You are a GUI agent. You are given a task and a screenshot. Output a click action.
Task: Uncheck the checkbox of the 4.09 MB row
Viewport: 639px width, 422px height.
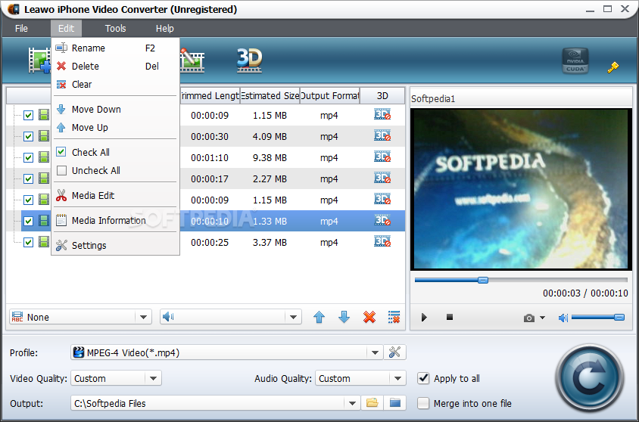[x=28, y=136]
